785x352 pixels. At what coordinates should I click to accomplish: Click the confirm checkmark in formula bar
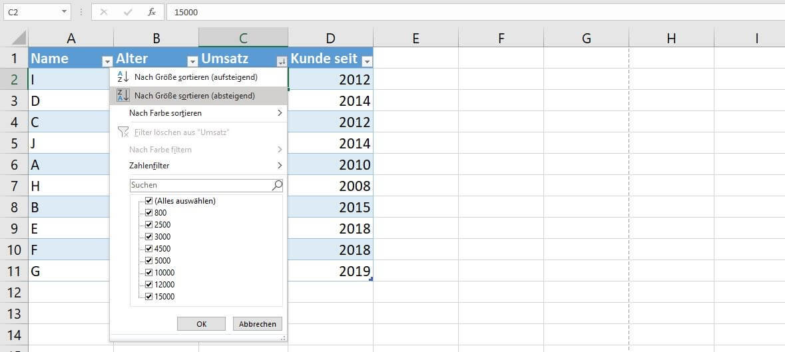tap(128, 12)
